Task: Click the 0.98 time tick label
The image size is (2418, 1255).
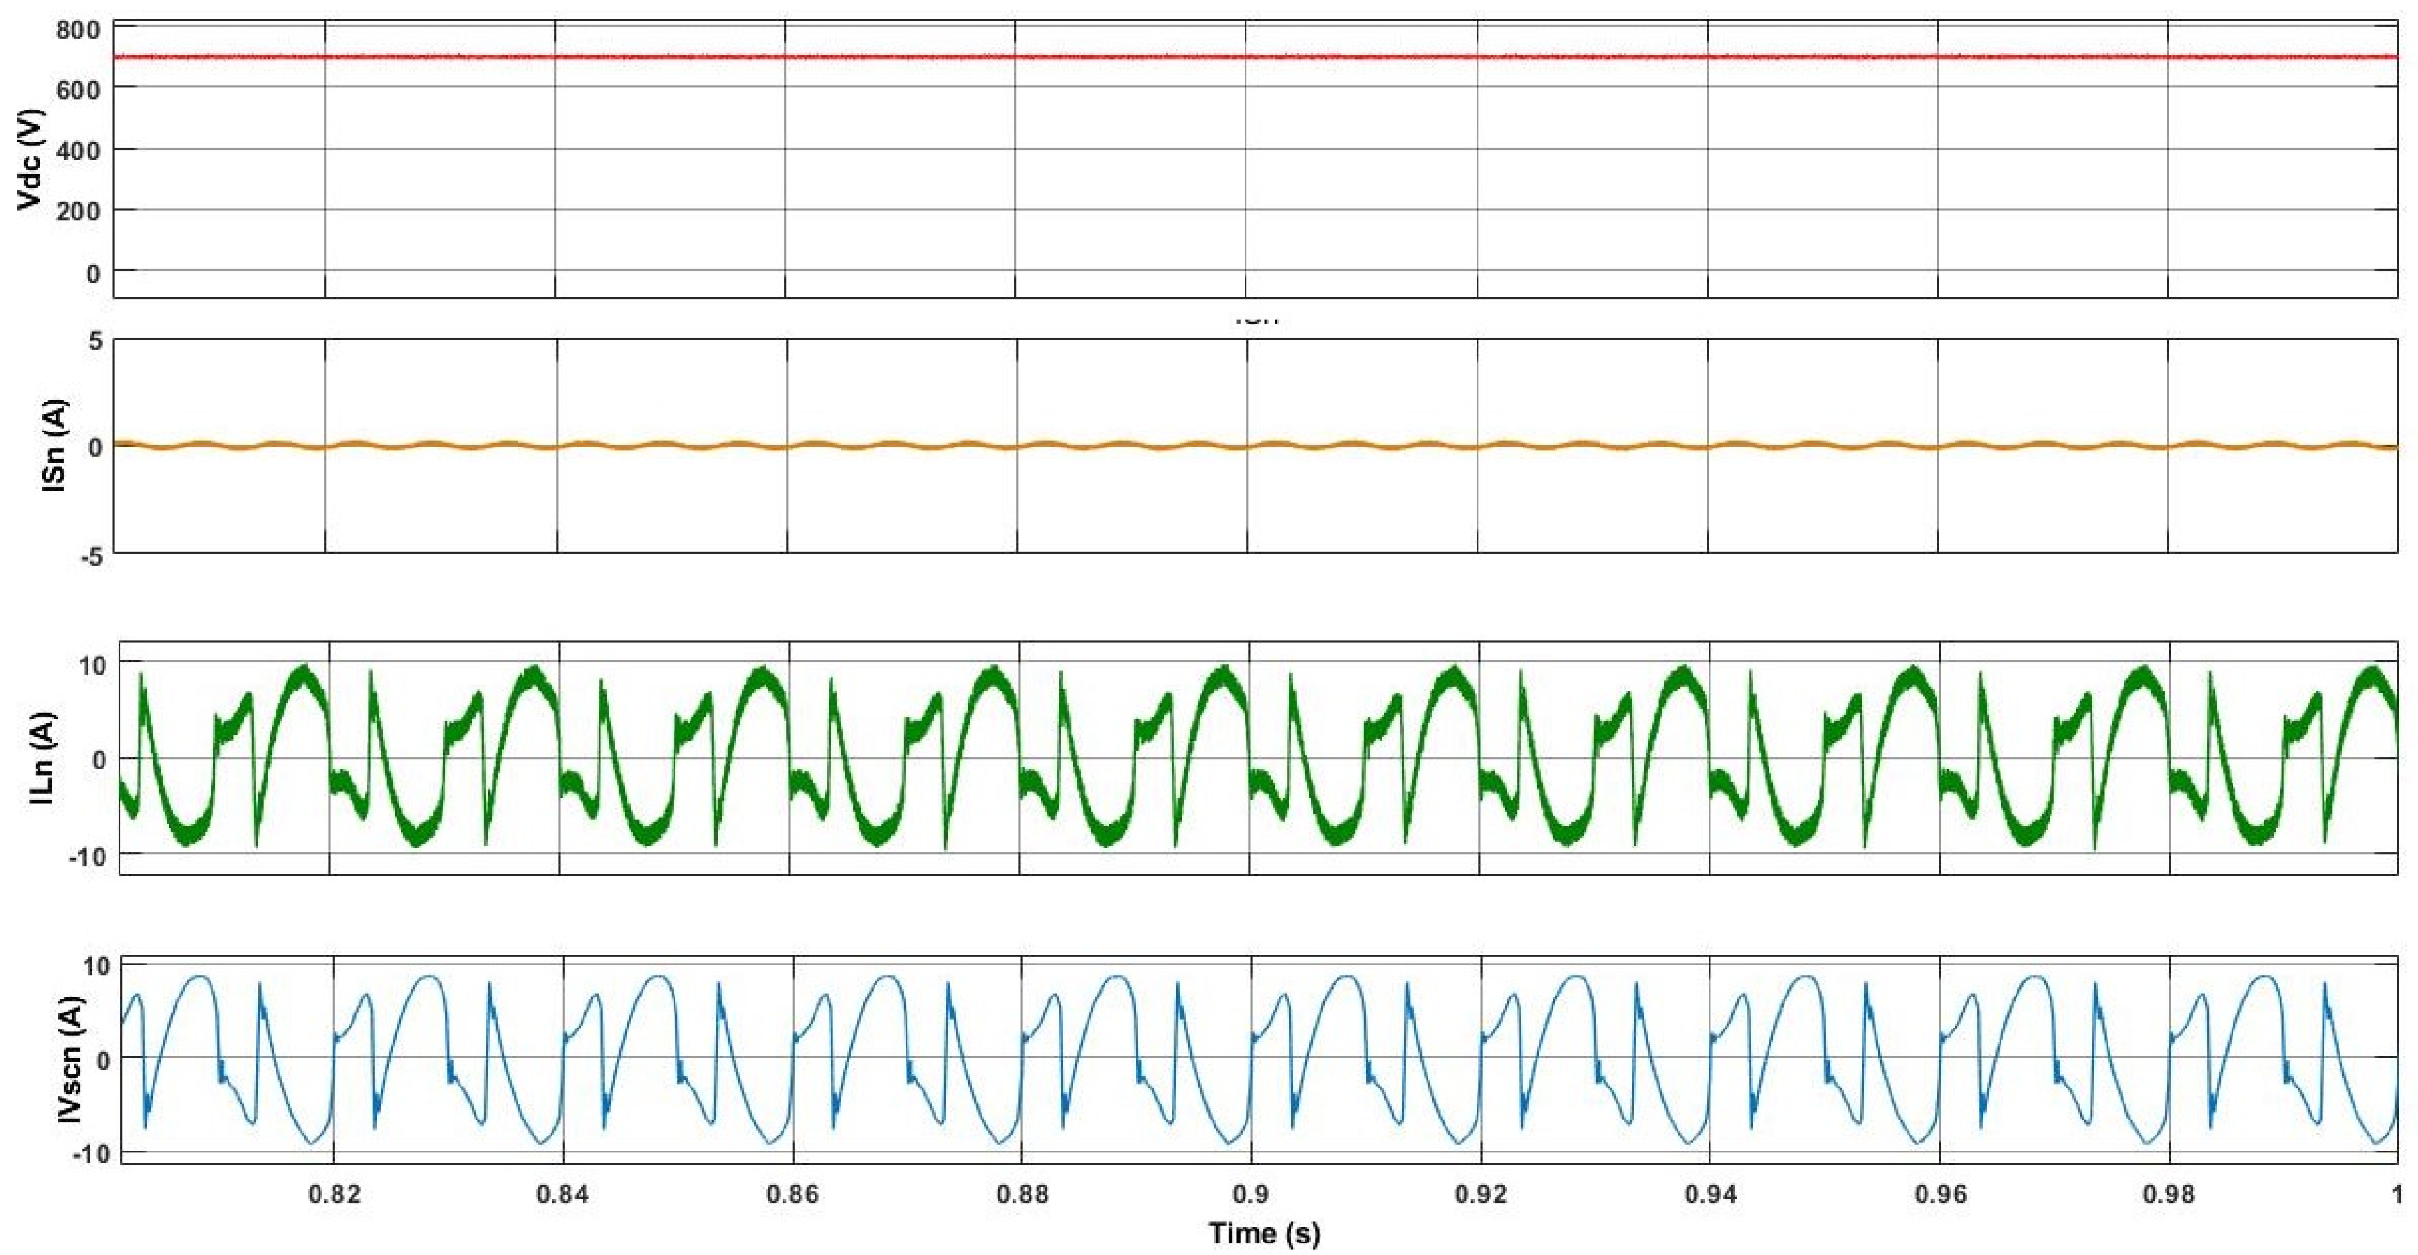Action: (x=2169, y=1193)
